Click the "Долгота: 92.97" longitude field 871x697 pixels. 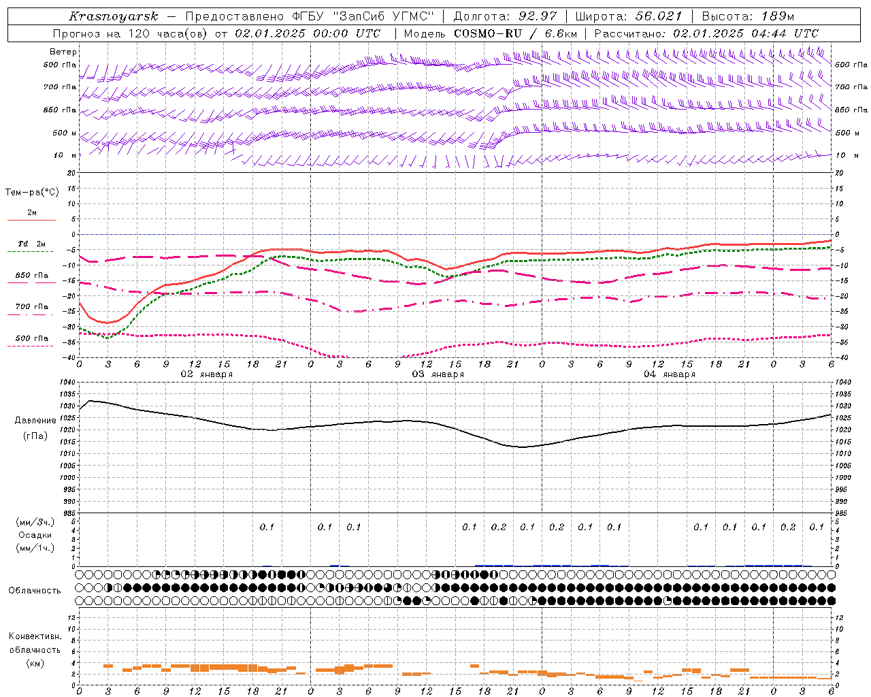point(505,16)
